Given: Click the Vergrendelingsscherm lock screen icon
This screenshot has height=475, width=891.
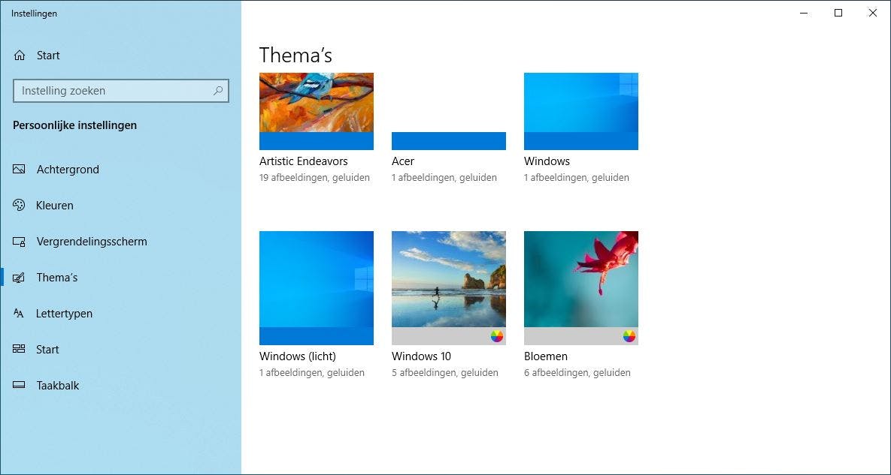Looking at the screenshot, I should (x=19, y=242).
